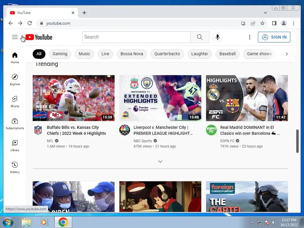Click NFL channel name
Screen dimensions: 304x228
(50, 141)
